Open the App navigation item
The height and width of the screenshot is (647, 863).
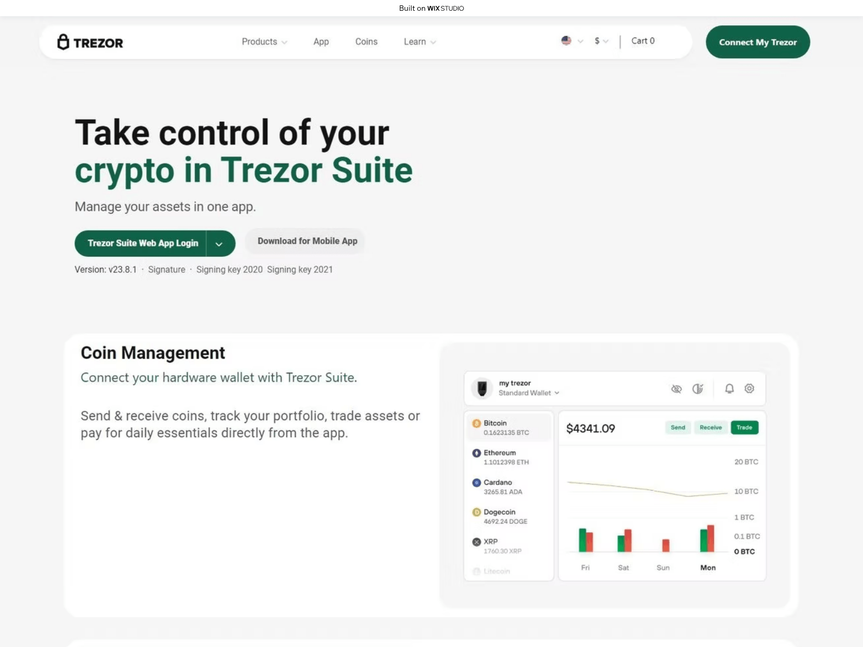point(321,42)
